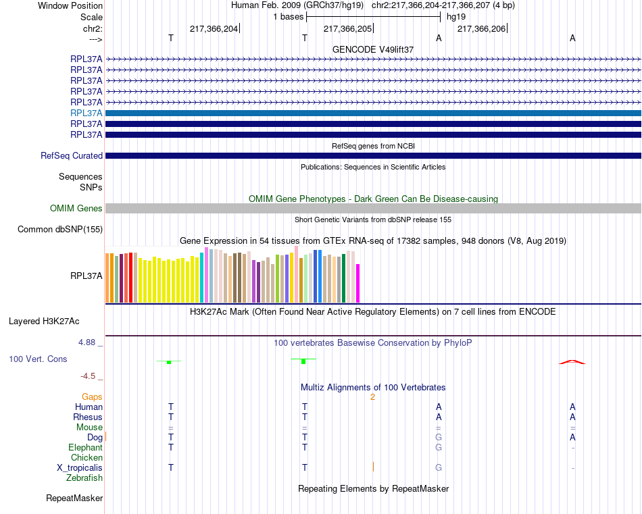The image size is (642, 514).
Task: Click the red negative PhyloP conservation bump
Action: [572, 362]
